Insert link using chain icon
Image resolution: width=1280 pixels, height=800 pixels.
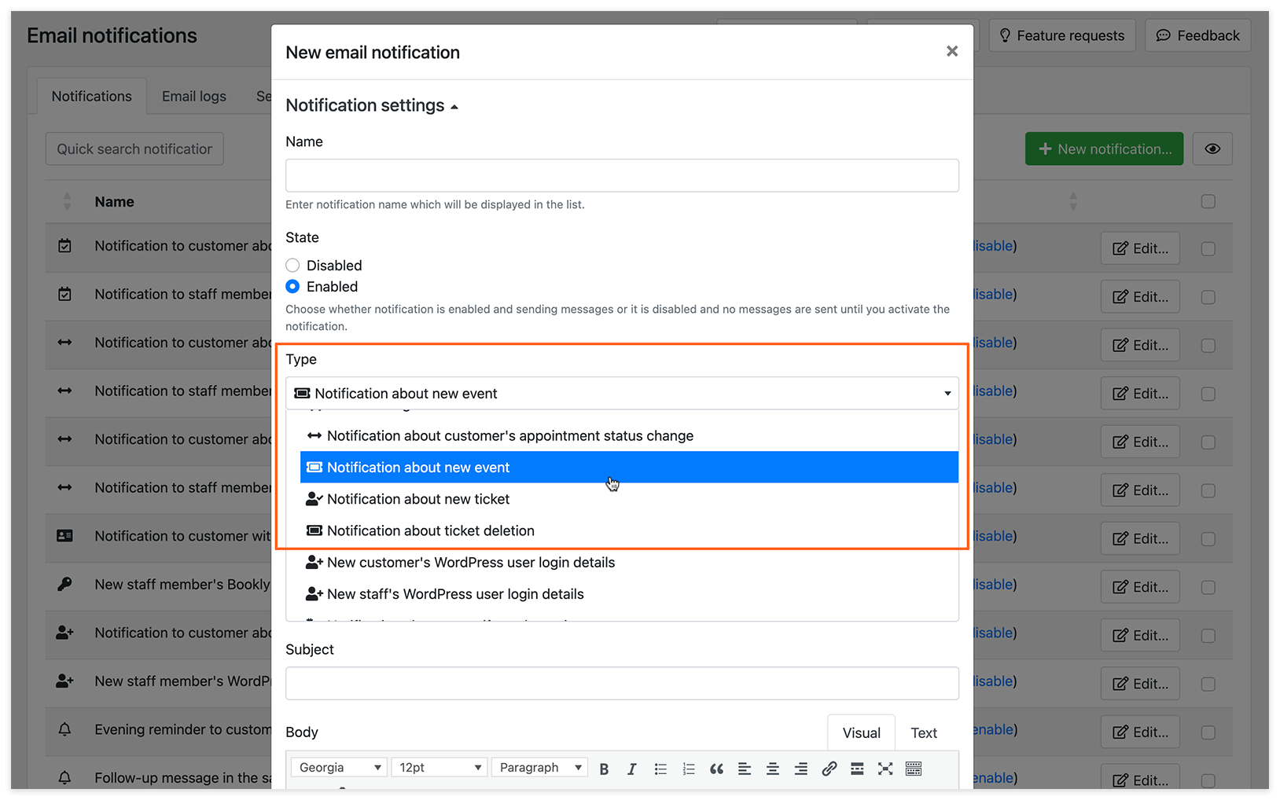click(829, 769)
